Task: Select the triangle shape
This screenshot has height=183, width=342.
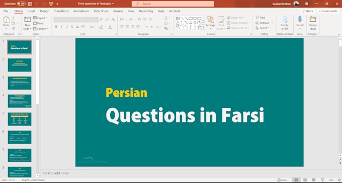Action: [178, 23]
